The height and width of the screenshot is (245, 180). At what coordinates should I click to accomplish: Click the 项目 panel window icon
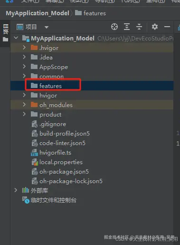click(x=20, y=27)
